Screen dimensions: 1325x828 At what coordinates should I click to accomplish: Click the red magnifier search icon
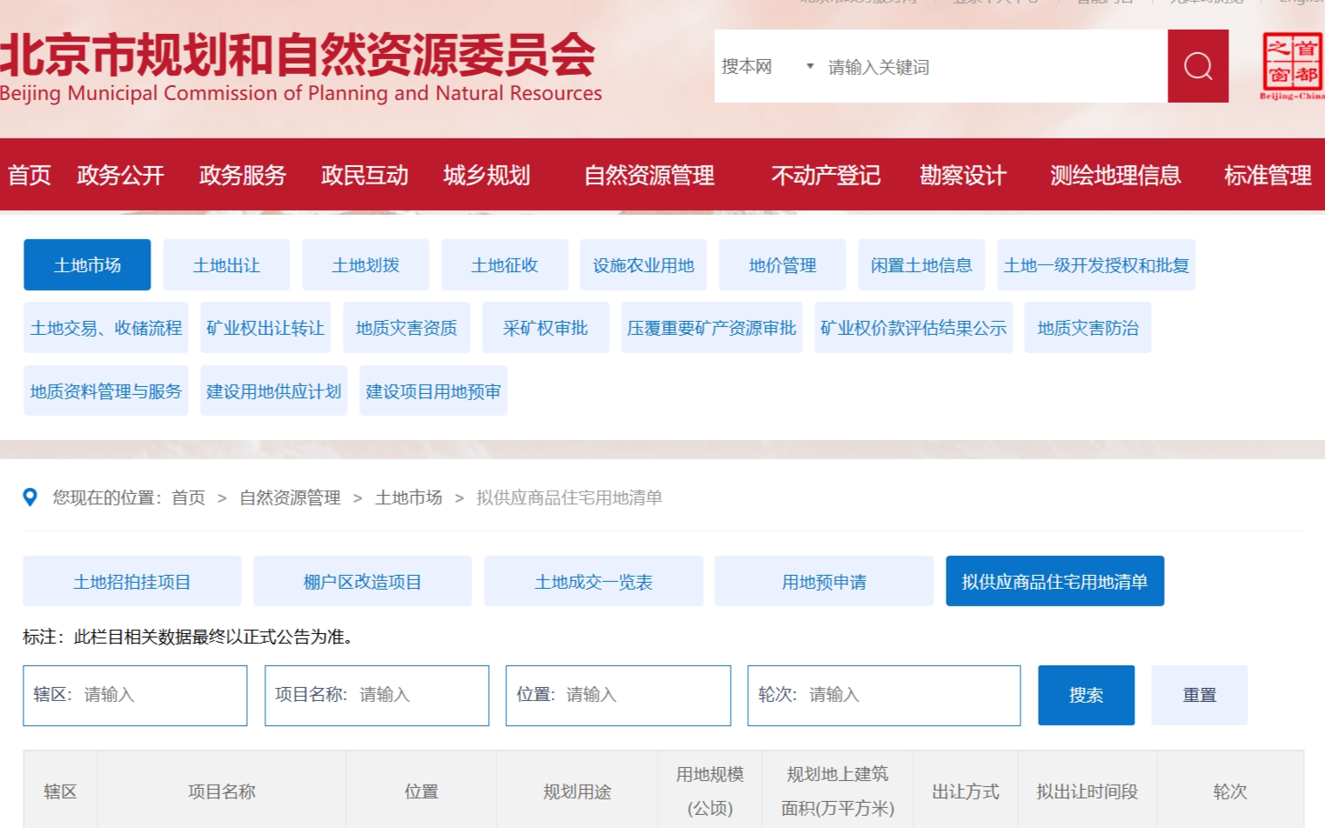pyautogui.click(x=1197, y=66)
